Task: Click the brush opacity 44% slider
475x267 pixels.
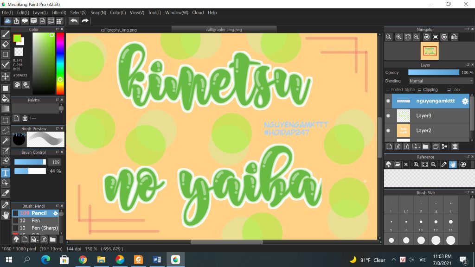Action: tap(30, 171)
